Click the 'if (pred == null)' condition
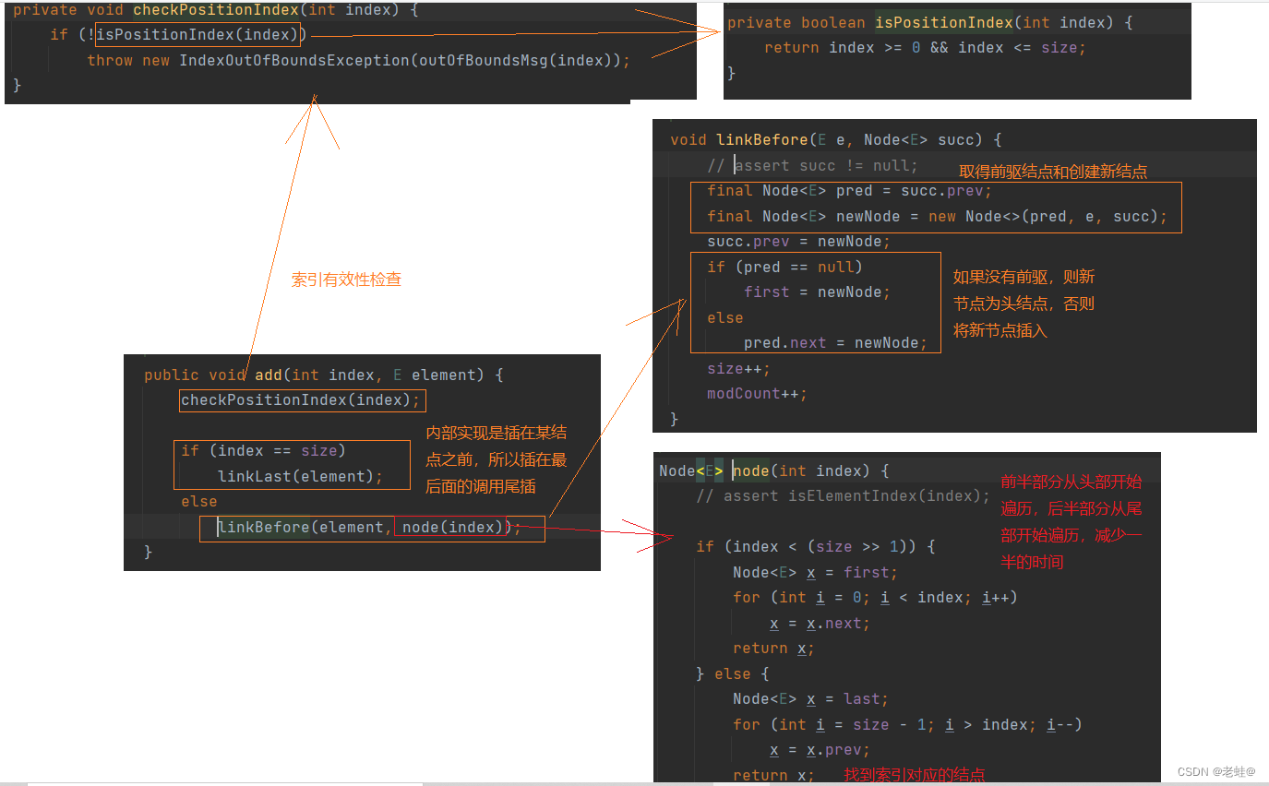 pyautogui.click(x=784, y=267)
